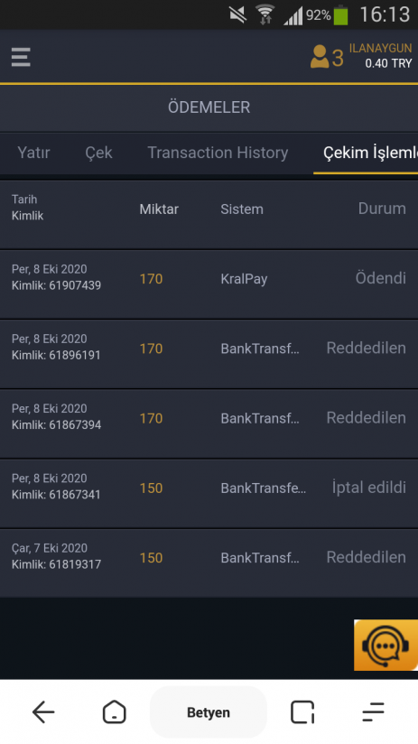Screen dimensions: 418x744
Task: Tap the user profile icon with number 3
Action: [x=327, y=57]
